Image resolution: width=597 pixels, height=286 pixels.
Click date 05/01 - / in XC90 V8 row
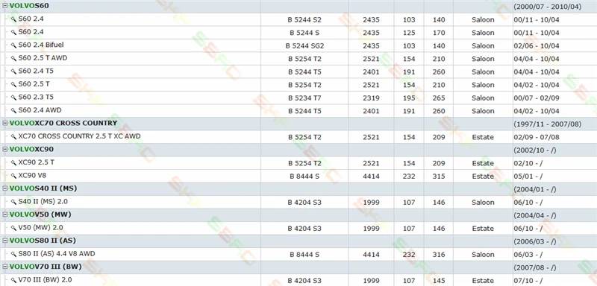click(x=528, y=177)
